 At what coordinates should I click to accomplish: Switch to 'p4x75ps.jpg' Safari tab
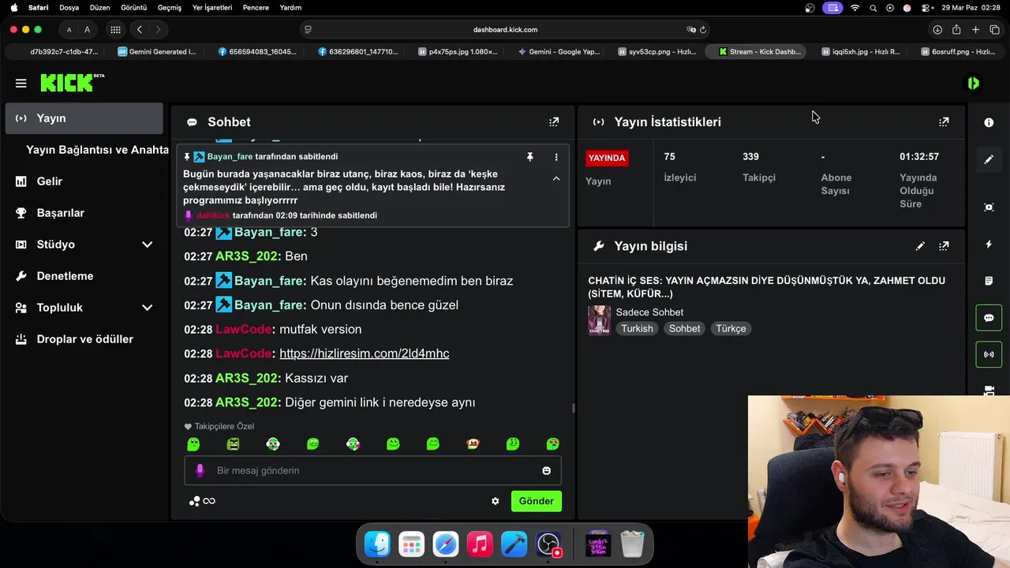pyautogui.click(x=458, y=52)
